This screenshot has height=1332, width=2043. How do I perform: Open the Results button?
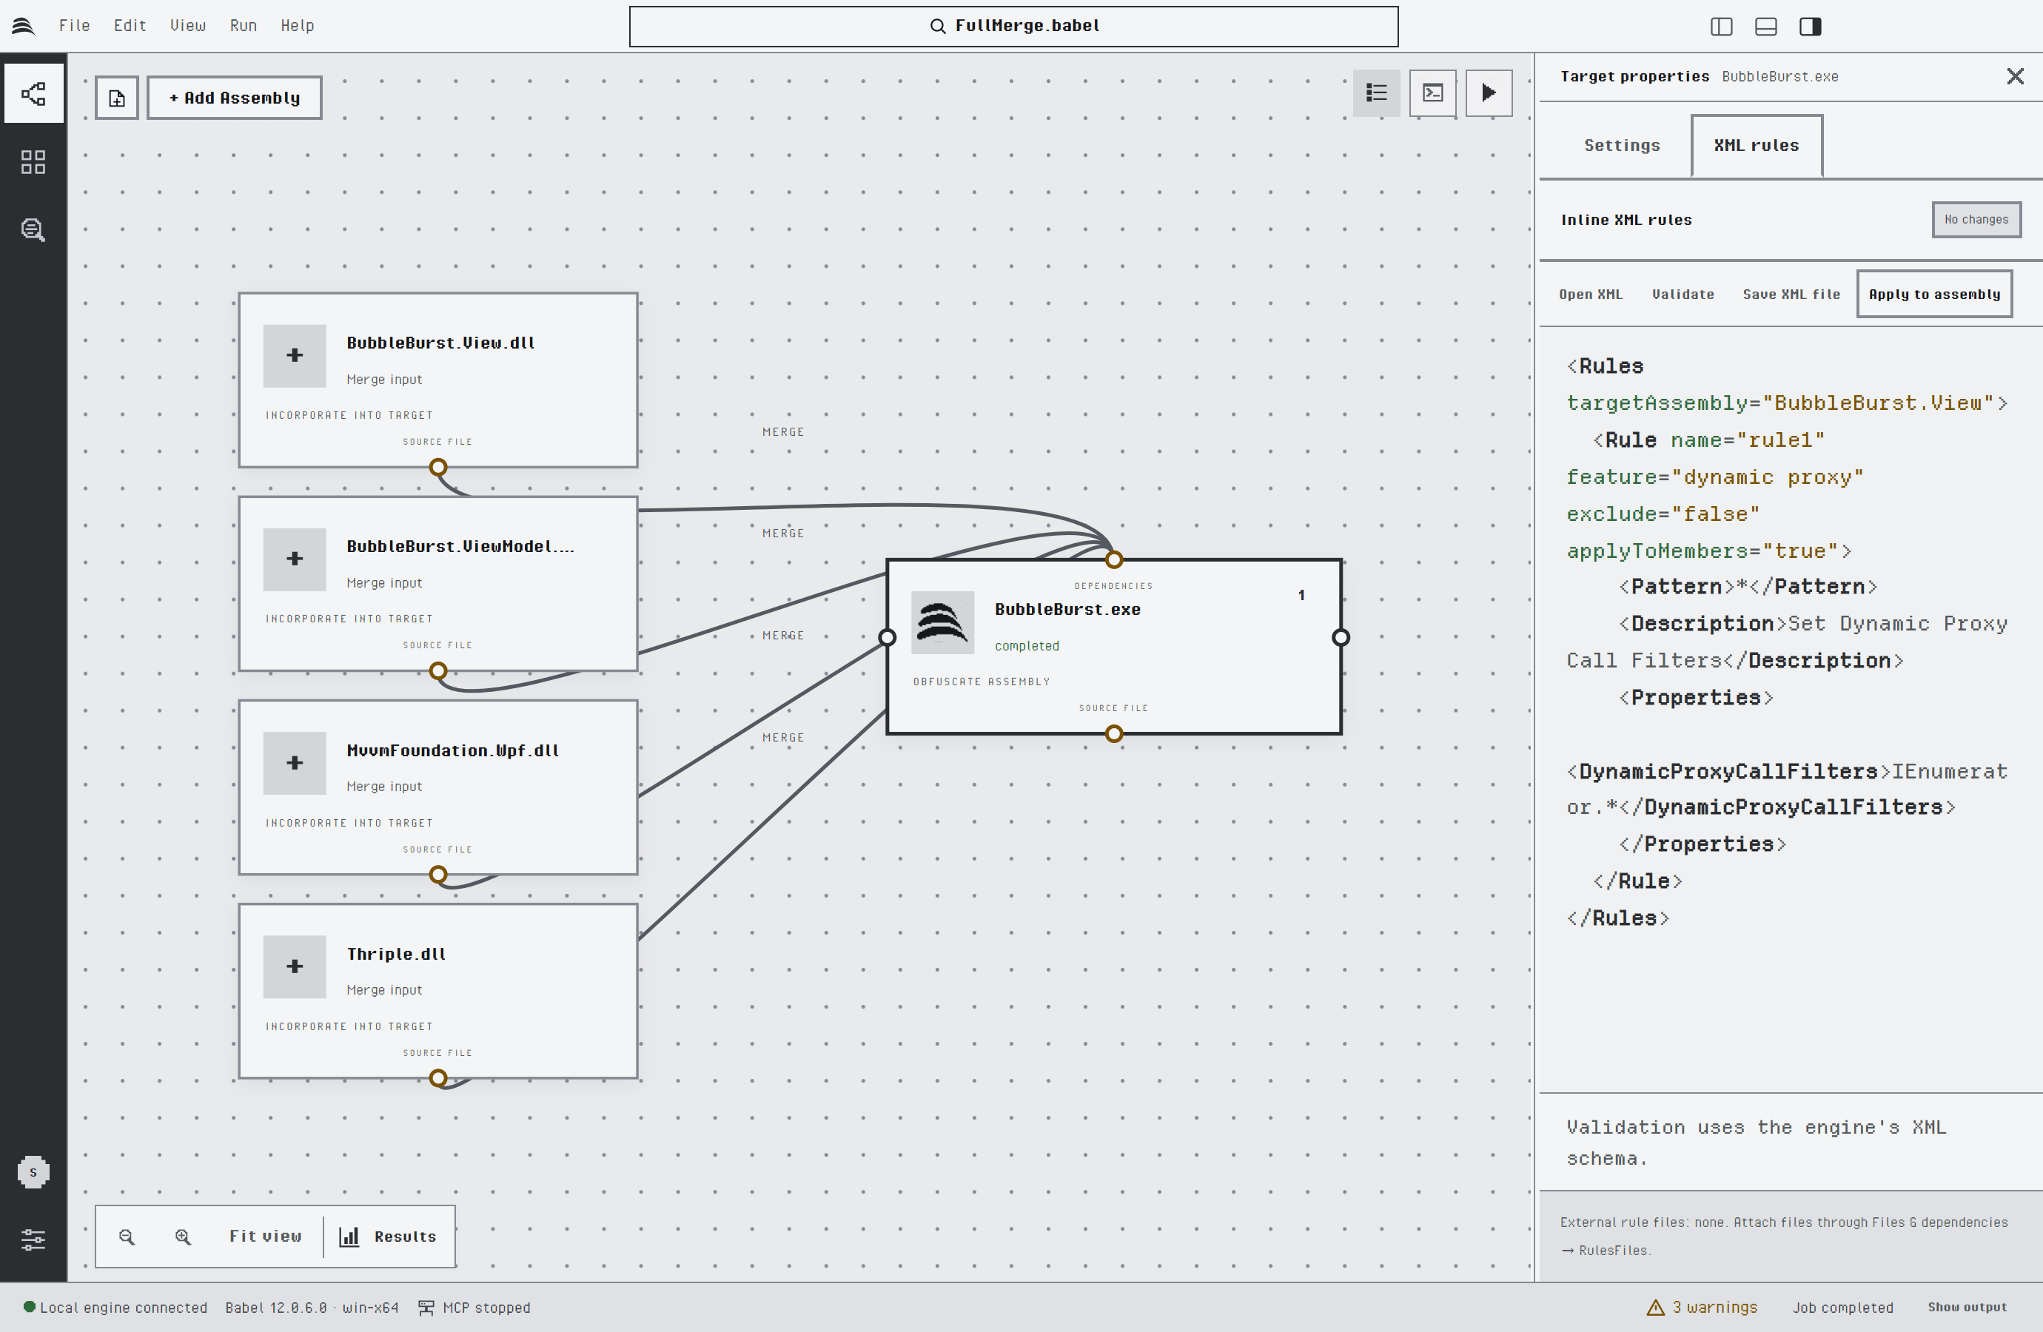tap(388, 1237)
